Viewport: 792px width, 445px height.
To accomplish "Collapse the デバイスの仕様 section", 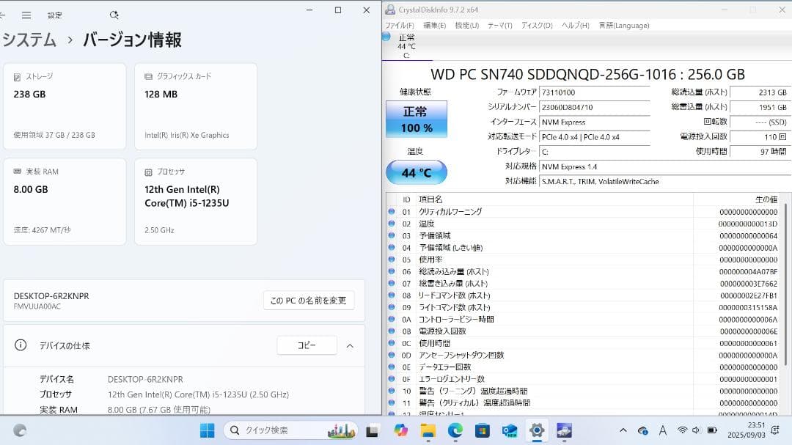I will [349, 345].
